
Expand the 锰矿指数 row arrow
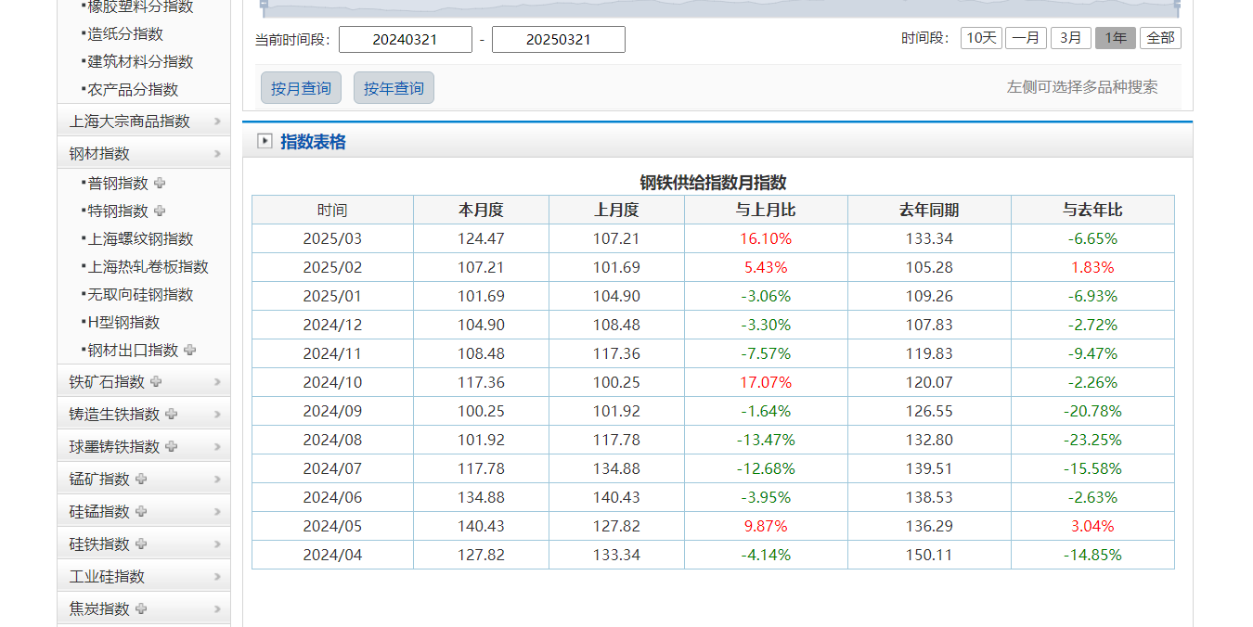[217, 480]
